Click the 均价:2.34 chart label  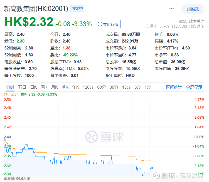11,94
